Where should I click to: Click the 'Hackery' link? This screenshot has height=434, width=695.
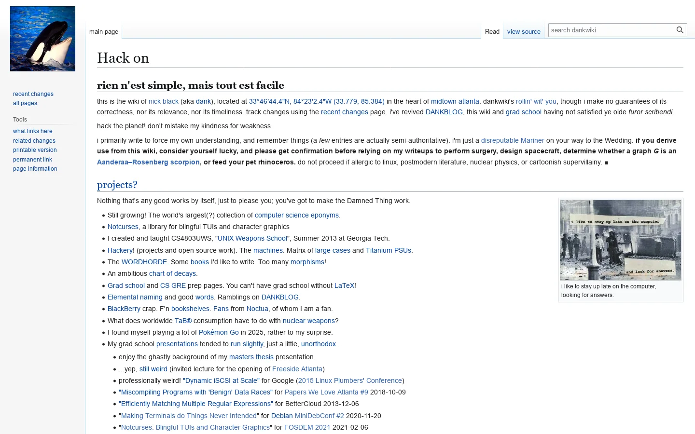(x=120, y=250)
